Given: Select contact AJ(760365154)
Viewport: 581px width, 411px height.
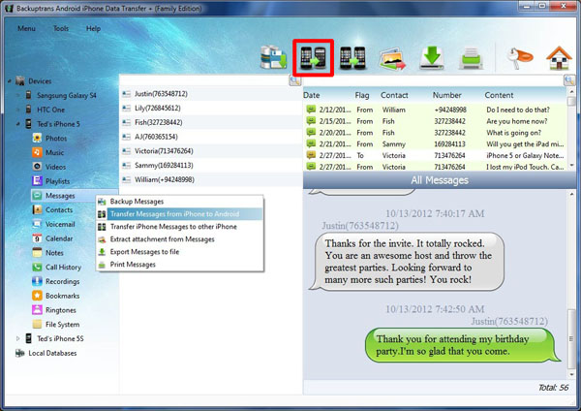Looking at the screenshot, I should tap(211, 137).
